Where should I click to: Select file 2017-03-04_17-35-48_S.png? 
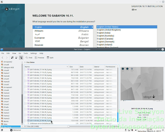[x=41, y=106]
